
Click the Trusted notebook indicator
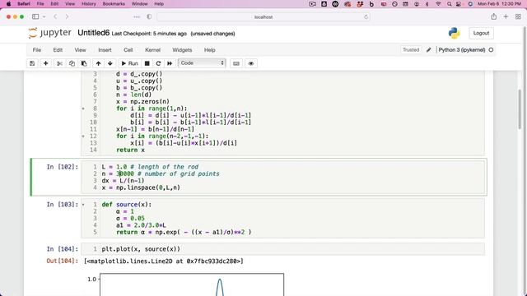tap(411, 49)
